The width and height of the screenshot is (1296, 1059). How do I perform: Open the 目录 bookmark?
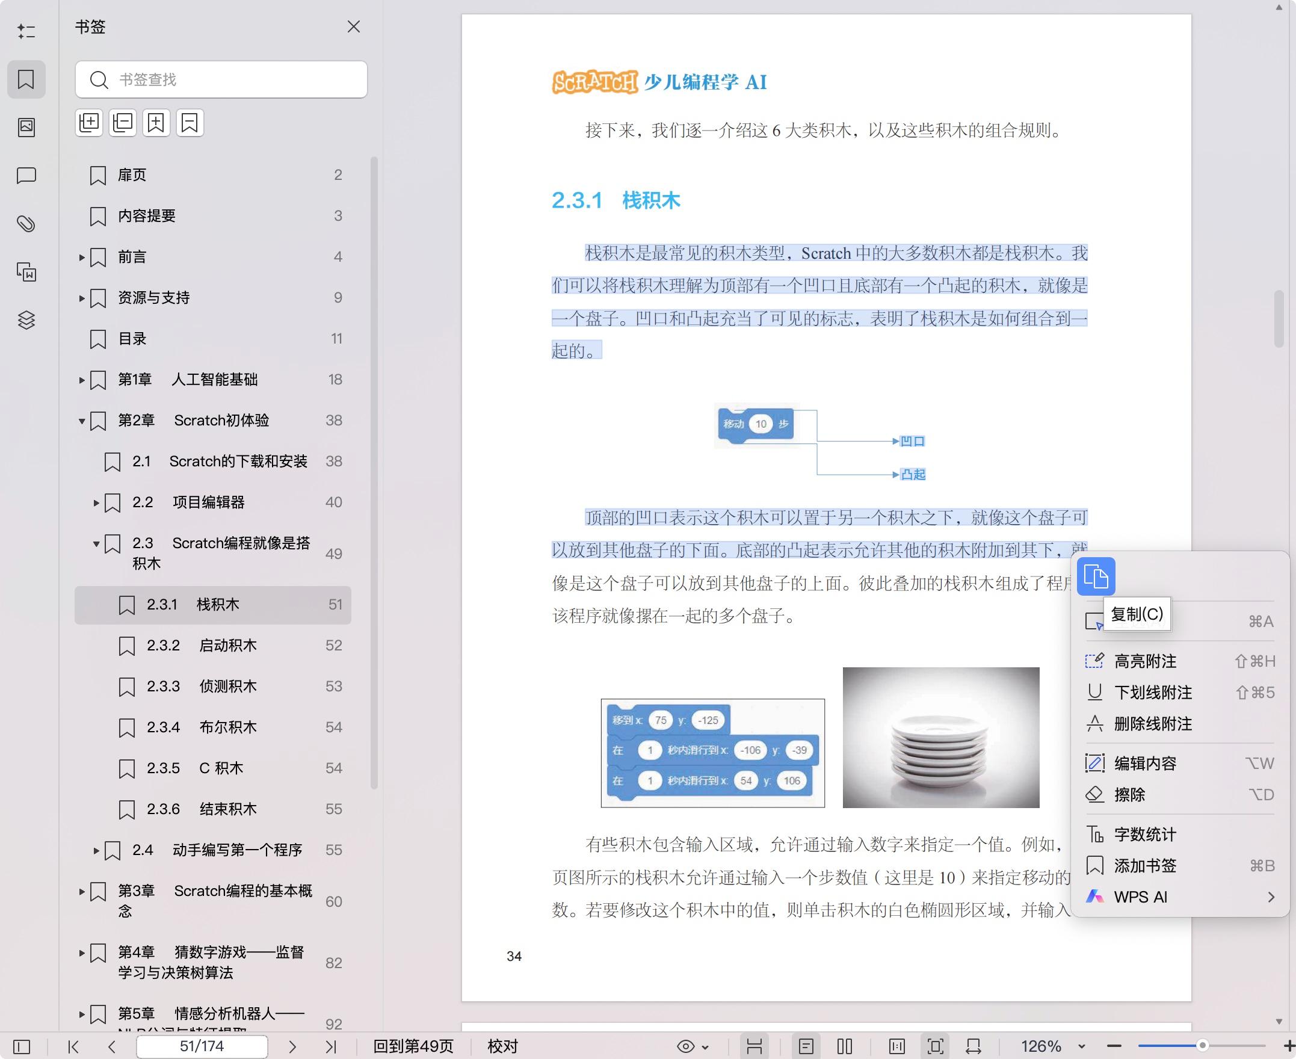[213, 339]
